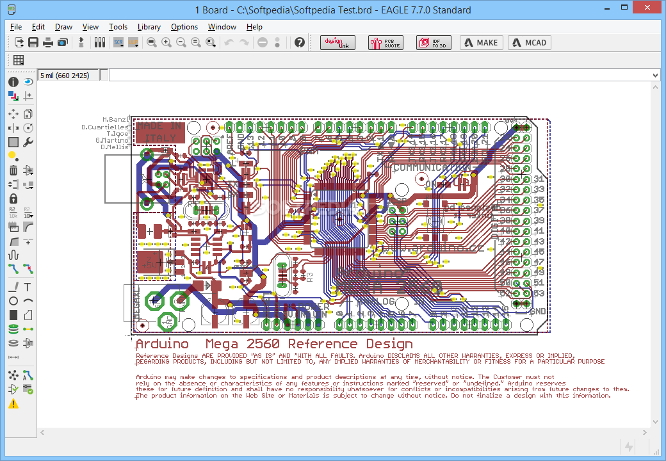Select the Circle tool
This screenshot has width=666, height=461.
13,301
